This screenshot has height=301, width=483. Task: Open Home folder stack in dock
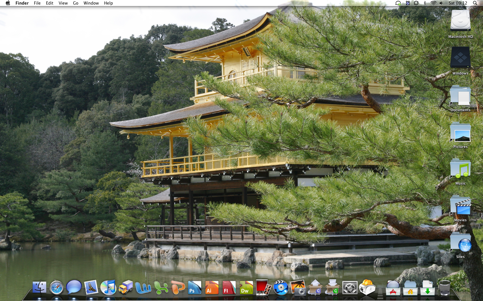click(x=410, y=288)
